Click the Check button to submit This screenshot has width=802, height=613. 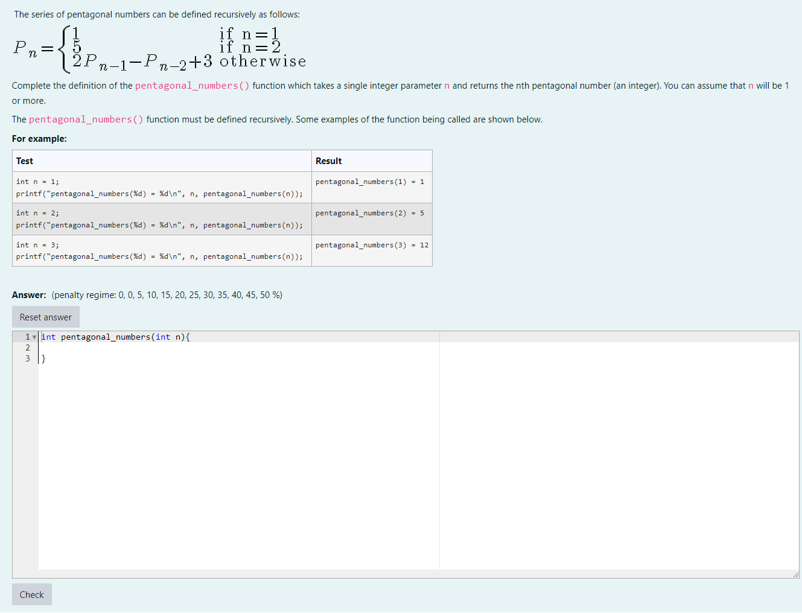click(x=31, y=594)
